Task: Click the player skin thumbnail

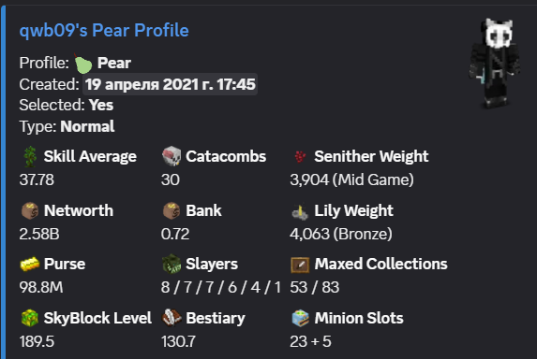Action: click(495, 64)
